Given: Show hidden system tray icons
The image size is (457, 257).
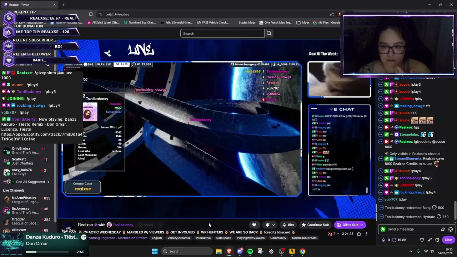Looking at the screenshot, I should point(411,251).
